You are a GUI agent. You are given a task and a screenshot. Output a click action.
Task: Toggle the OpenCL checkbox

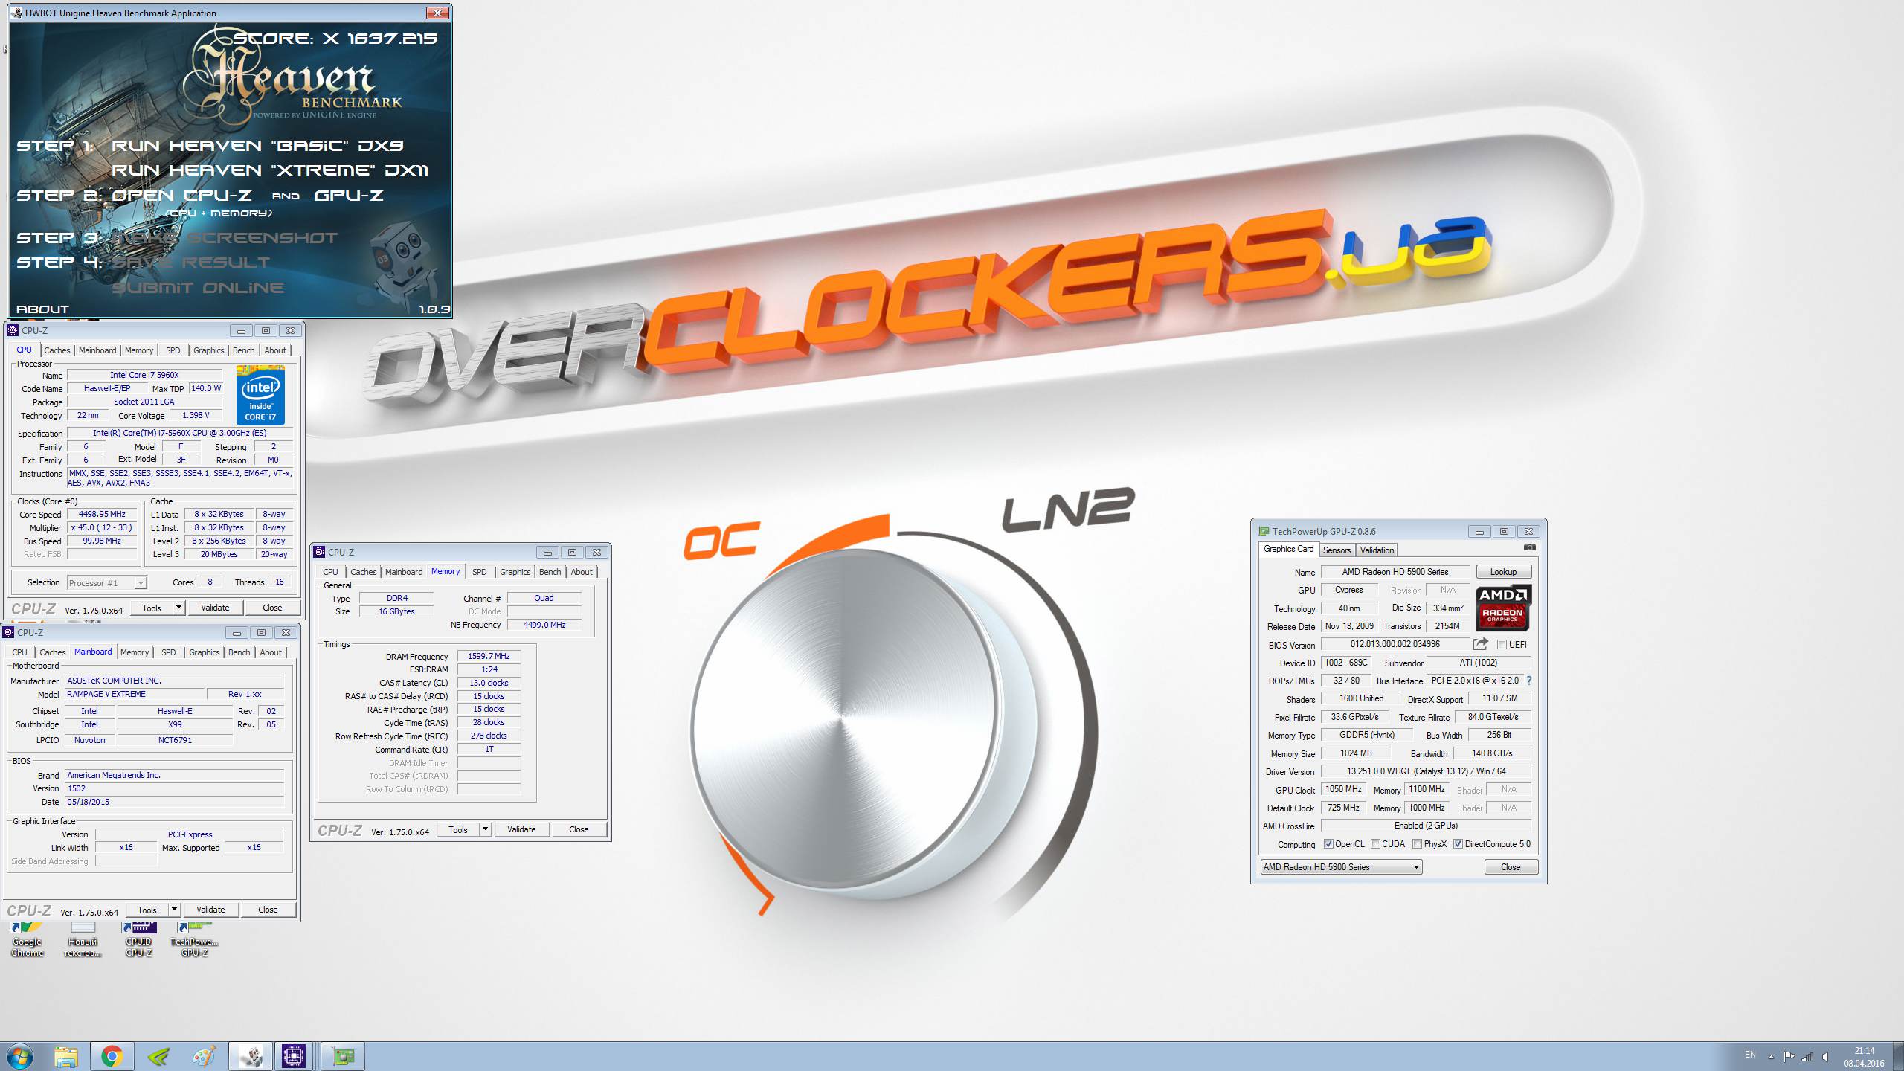point(1328,844)
